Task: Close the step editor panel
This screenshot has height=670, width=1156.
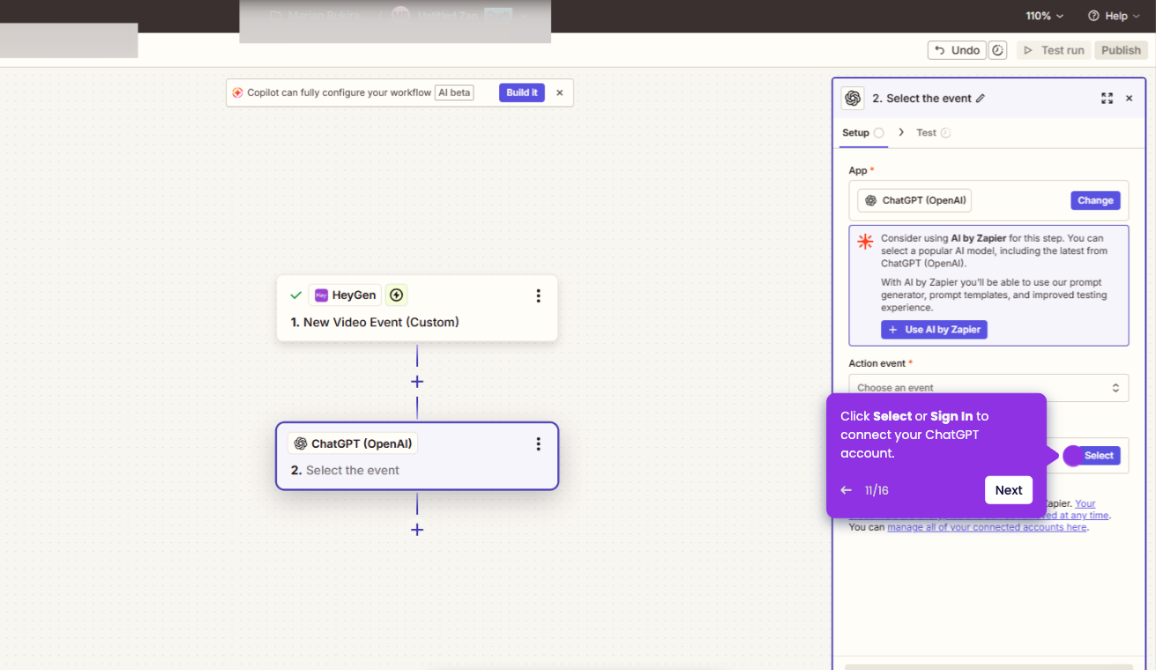Action: click(x=1129, y=99)
